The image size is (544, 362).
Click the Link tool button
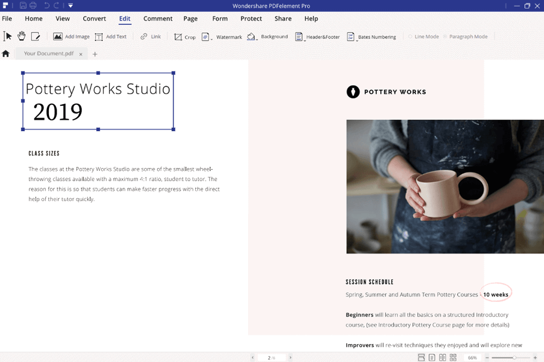(x=150, y=37)
